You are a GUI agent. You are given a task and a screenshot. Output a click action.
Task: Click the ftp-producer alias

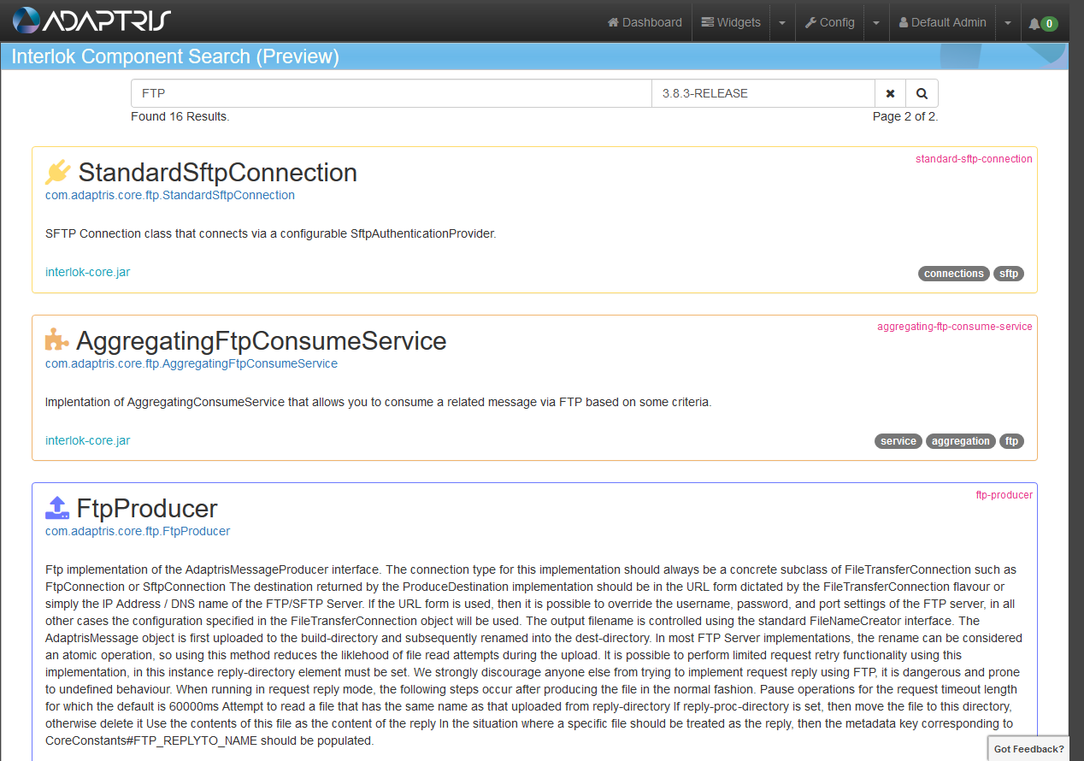(1004, 494)
